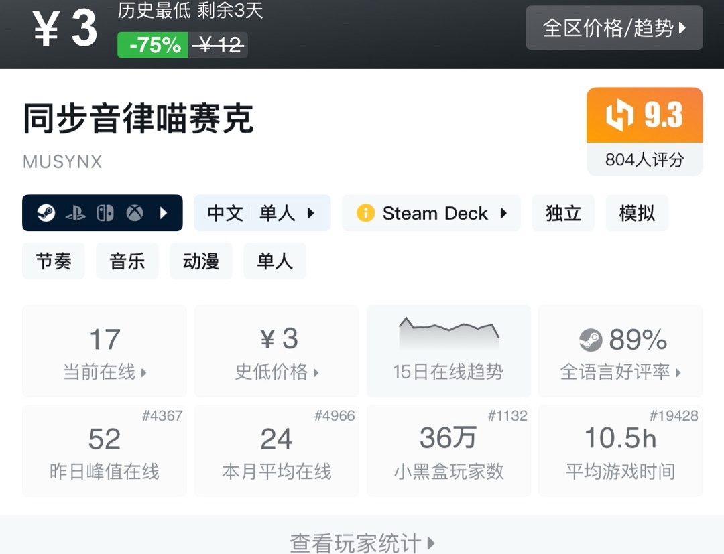Viewport: 724px width, 554px height.
Task: Open the all-region price trend button
Action: pyautogui.click(x=614, y=27)
